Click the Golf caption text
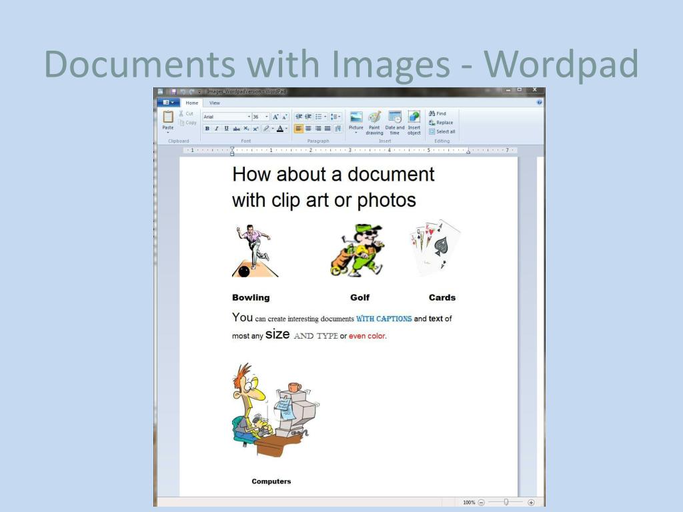The height and width of the screenshot is (512, 683). [360, 298]
